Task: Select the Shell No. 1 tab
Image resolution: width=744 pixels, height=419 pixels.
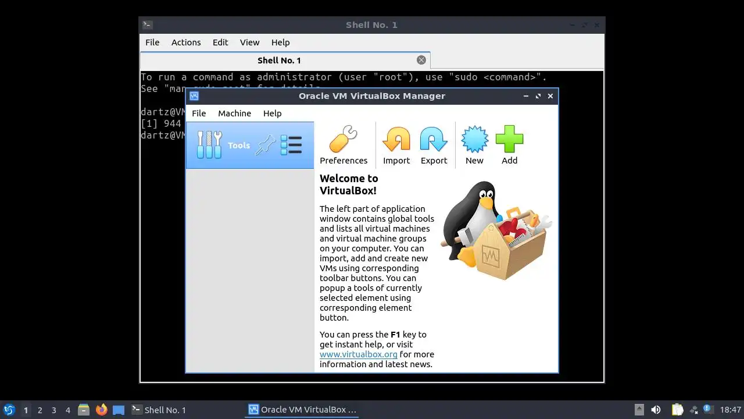Action: 285,61
